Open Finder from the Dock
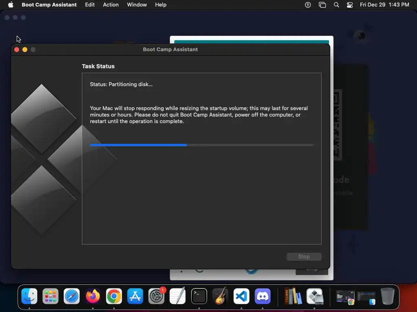This screenshot has width=417, height=312. [x=29, y=296]
